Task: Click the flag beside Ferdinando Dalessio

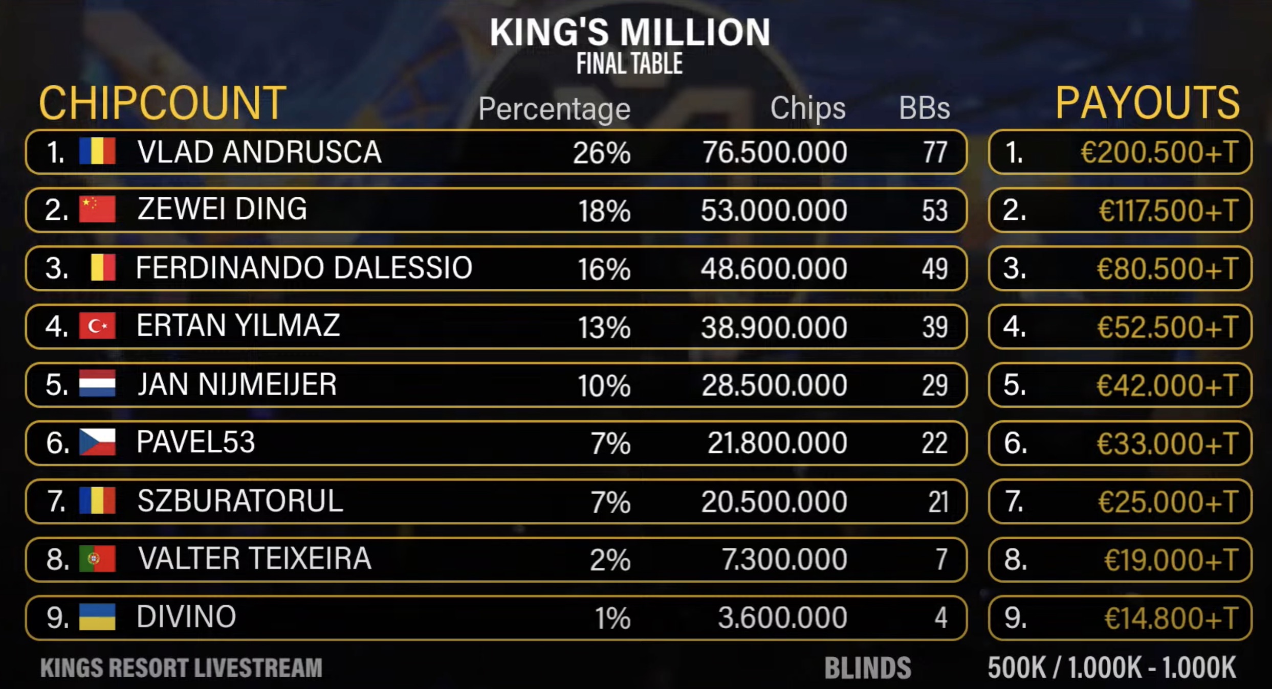Action: [103, 268]
